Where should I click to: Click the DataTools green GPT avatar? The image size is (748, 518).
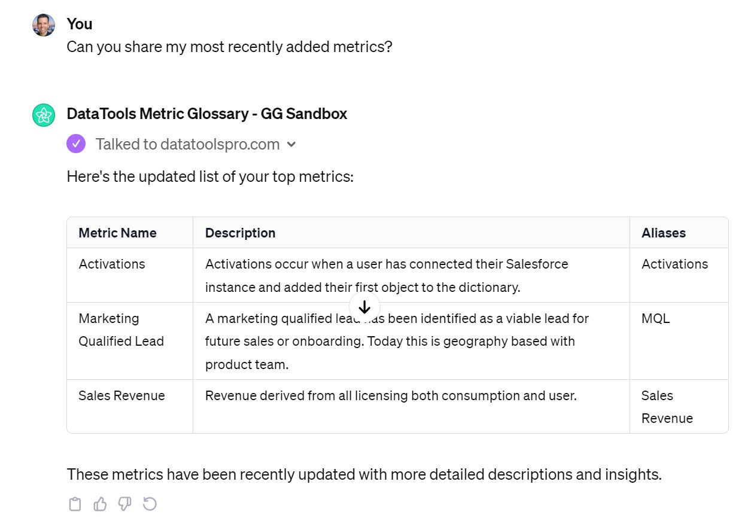(44, 115)
